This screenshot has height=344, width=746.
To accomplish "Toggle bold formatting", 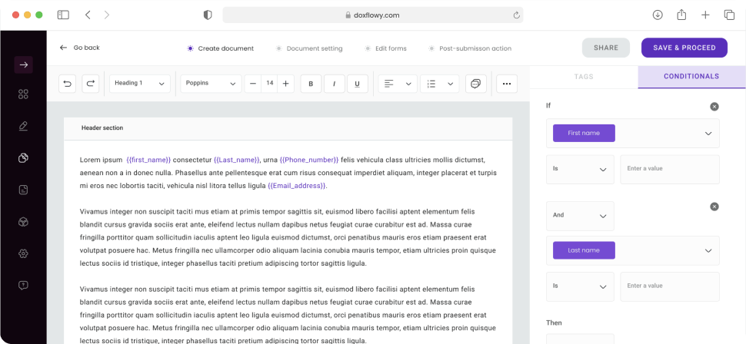I will coord(311,84).
